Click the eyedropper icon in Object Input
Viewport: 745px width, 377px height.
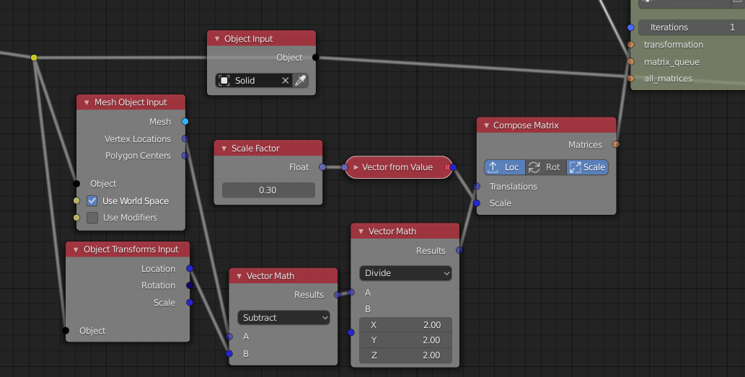pos(300,80)
